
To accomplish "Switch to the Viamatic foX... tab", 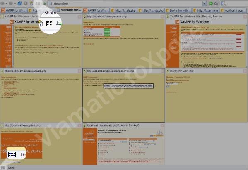I will [69, 10].
